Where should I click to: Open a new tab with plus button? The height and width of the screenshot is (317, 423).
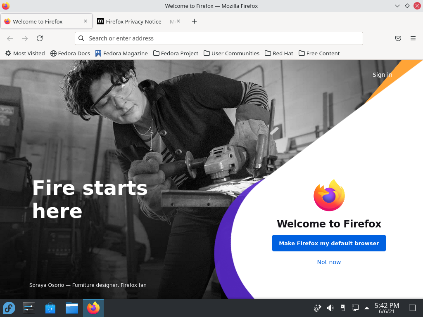pyautogui.click(x=194, y=21)
